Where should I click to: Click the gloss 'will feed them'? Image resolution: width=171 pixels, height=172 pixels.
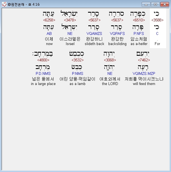pyautogui.click(x=144, y=84)
